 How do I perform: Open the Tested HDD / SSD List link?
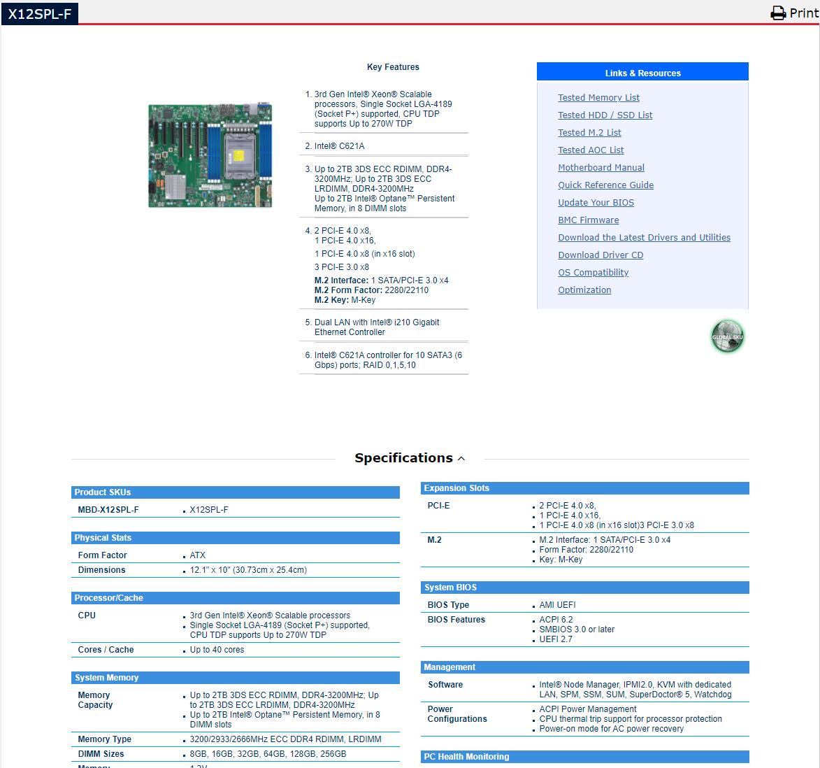point(605,115)
